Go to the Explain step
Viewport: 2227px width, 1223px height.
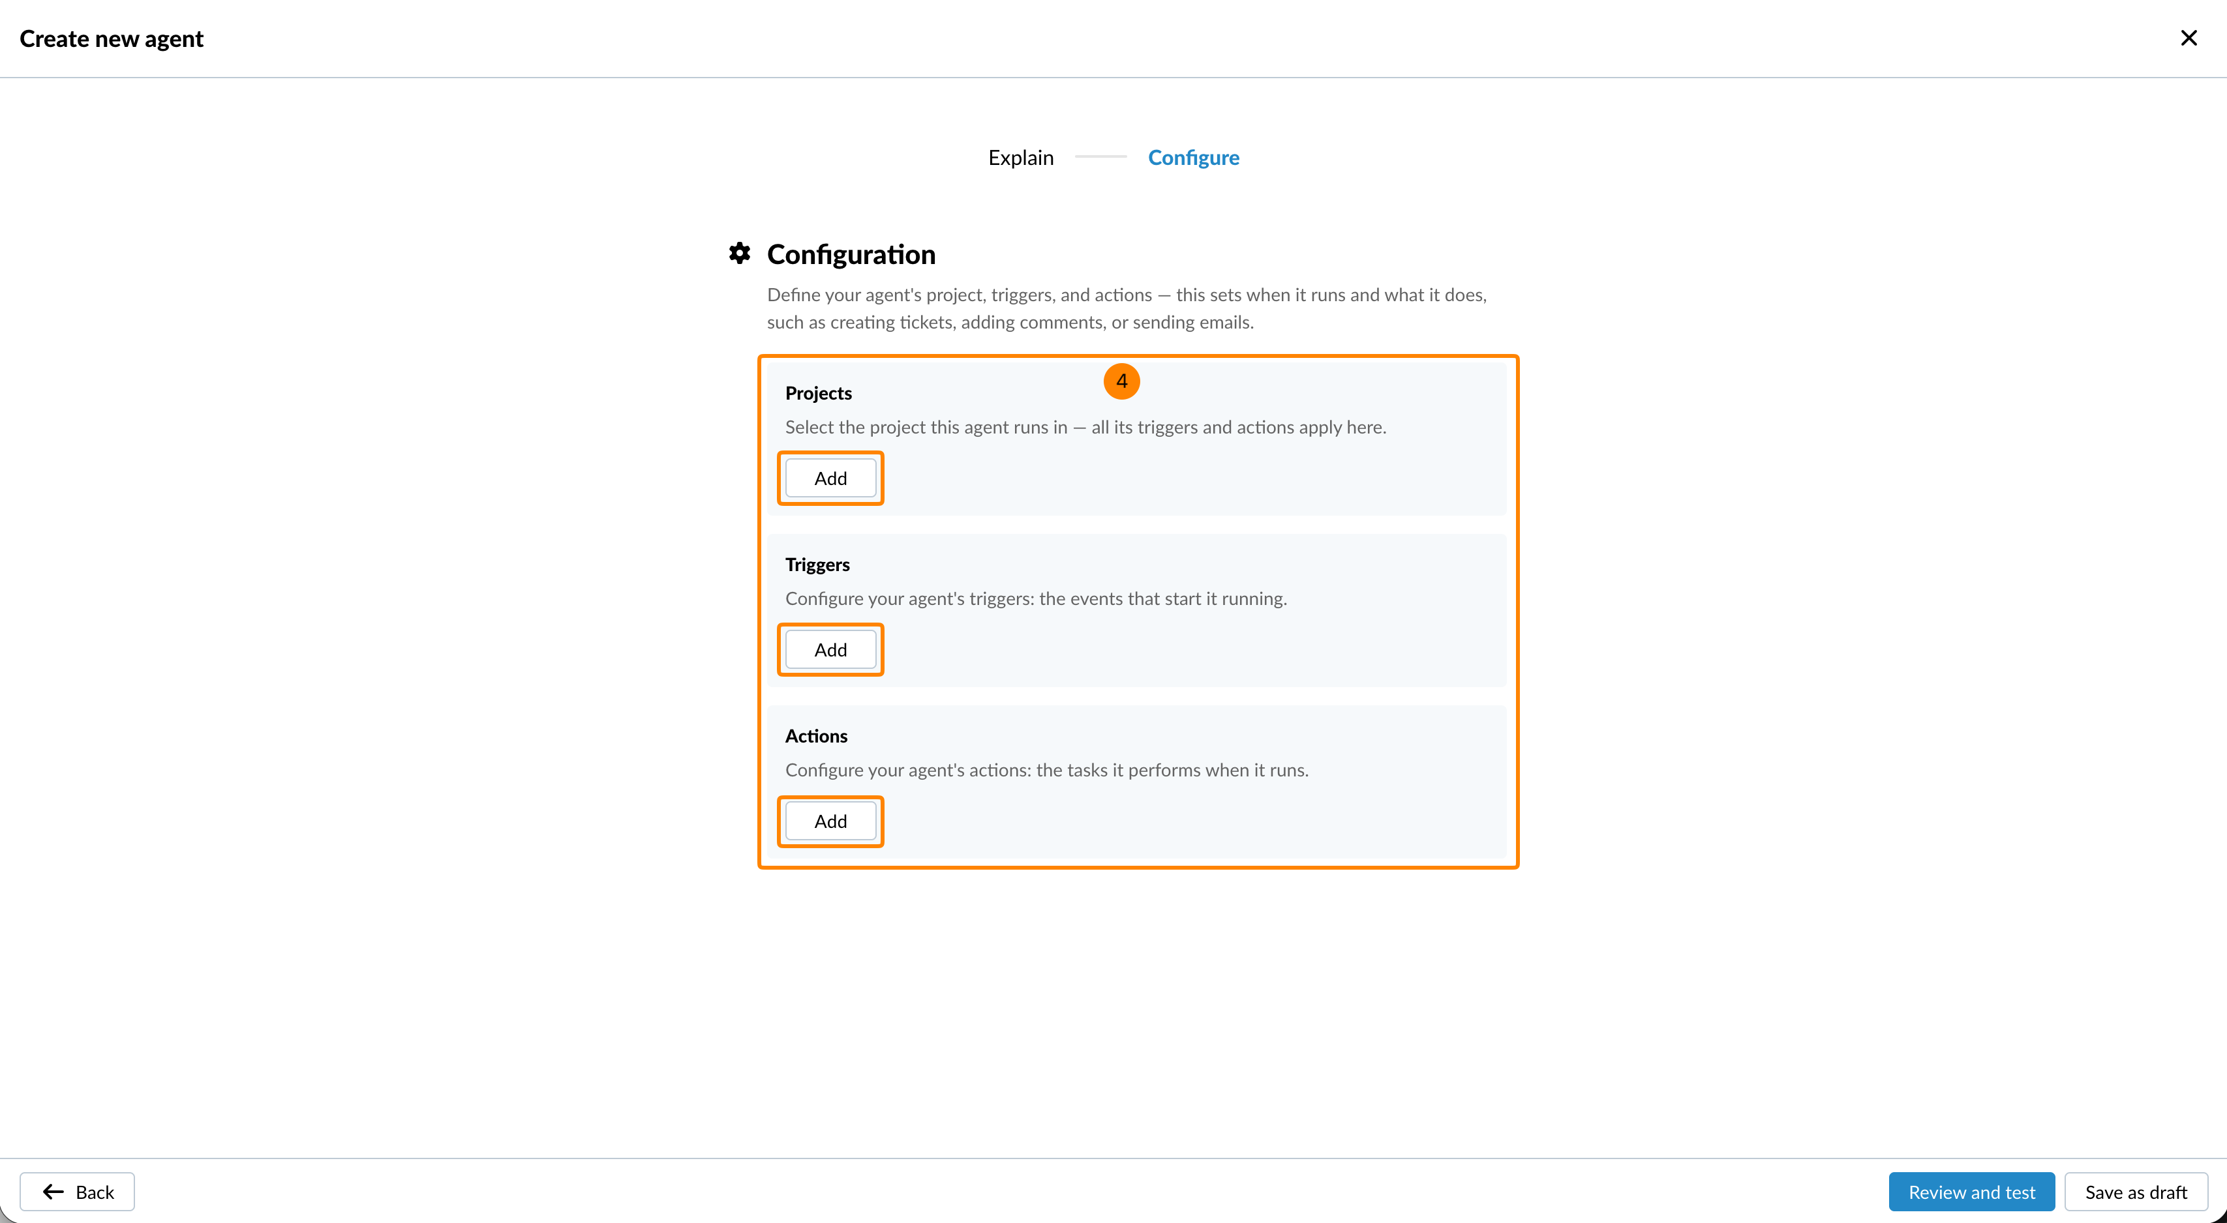tap(1021, 157)
